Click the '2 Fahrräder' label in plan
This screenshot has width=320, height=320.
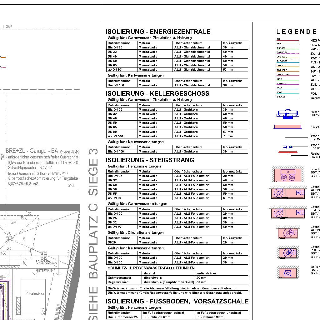[x=35, y=293]
